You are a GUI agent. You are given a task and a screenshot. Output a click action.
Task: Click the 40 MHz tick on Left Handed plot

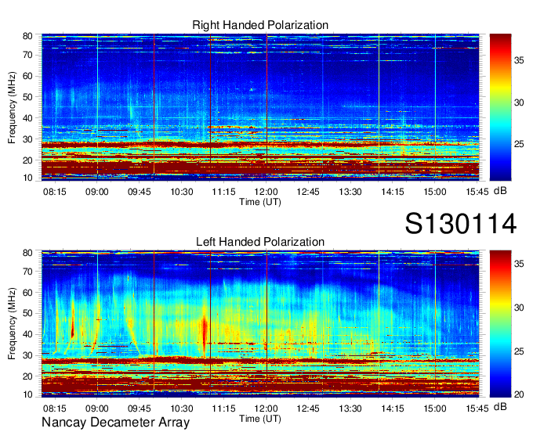(27, 335)
